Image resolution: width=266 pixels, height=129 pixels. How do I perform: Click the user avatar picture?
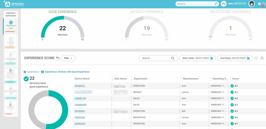point(251,4)
